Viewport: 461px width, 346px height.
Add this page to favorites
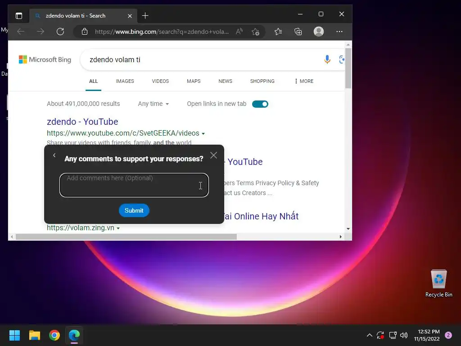[x=255, y=32]
